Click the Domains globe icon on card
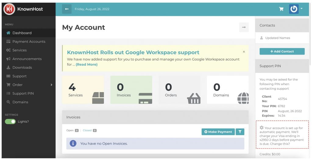The image size is (312, 162). [x=243, y=98]
